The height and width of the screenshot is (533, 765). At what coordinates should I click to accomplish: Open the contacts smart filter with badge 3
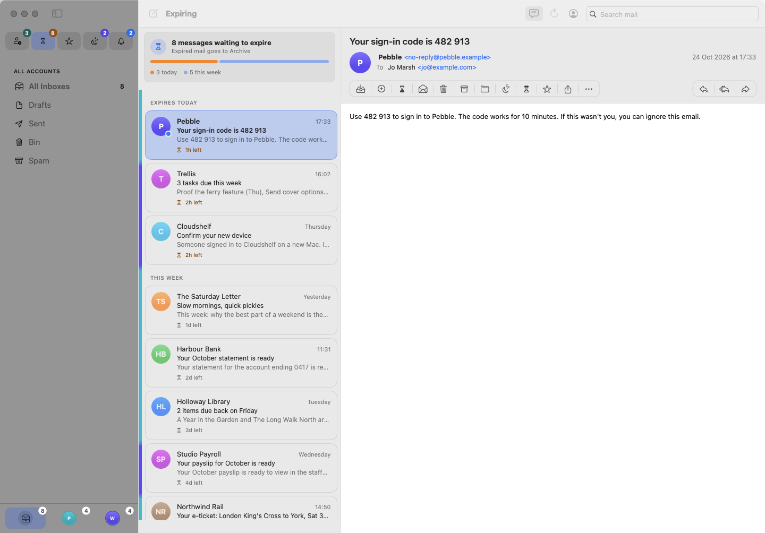pyautogui.click(x=18, y=41)
